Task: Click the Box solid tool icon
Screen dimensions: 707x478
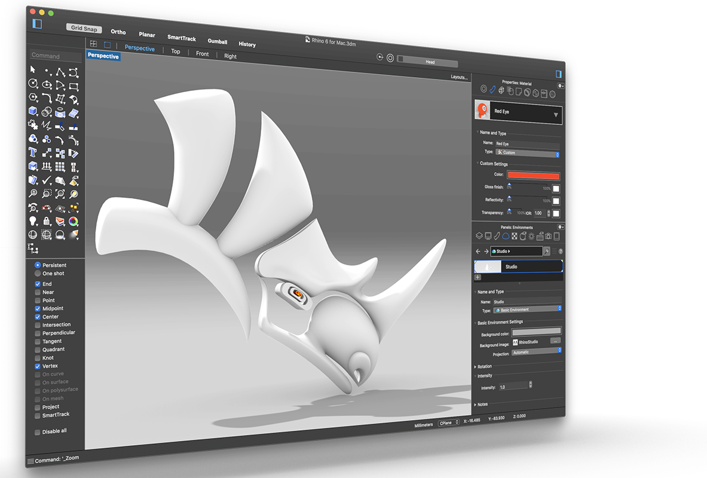Action: (x=33, y=112)
